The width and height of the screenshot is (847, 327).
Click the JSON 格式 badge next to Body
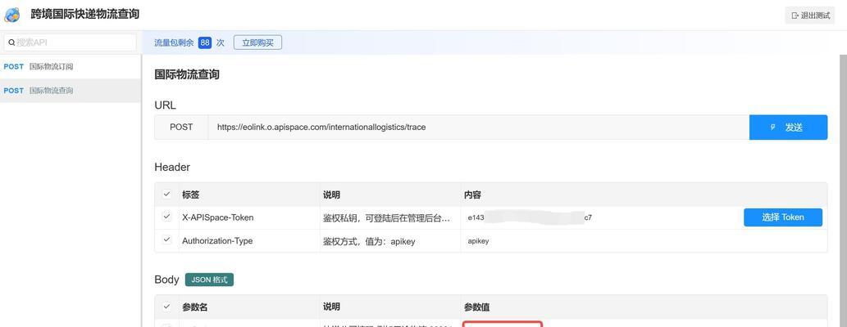pyautogui.click(x=209, y=280)
